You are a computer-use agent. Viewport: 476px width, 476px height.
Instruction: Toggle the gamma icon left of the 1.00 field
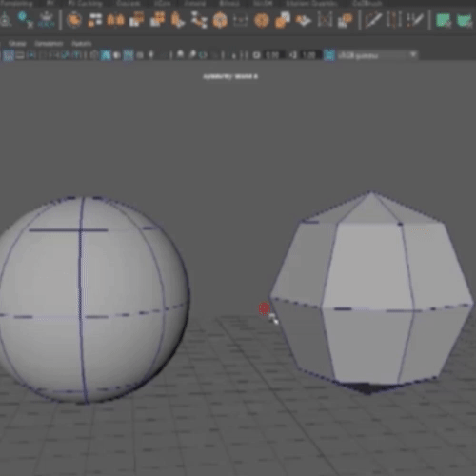[x=293, y=55]
